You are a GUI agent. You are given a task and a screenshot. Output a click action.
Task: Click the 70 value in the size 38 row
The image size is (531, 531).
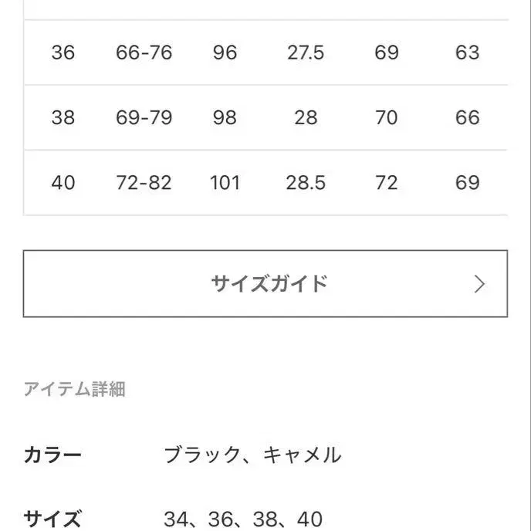pyautogui.click(x=386, y=118)
